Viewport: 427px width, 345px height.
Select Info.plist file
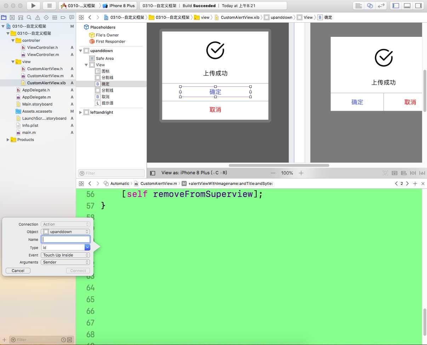coord(30,125)
